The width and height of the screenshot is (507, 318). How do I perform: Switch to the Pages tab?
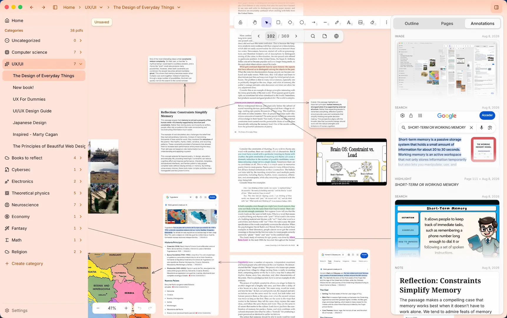coord(447,24)
